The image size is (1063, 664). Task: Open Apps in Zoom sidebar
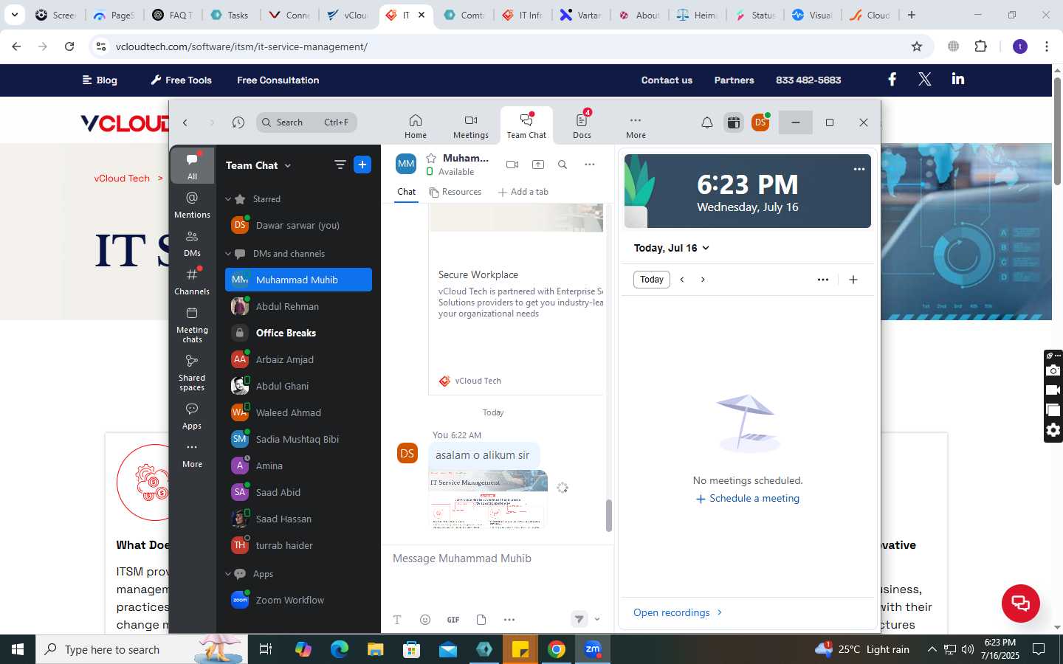click(x=192, y=417)
